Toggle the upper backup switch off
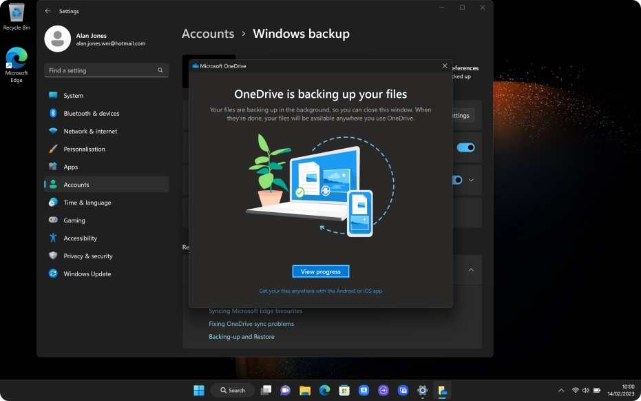The image size is (641, 401). (x=466, y=147)
